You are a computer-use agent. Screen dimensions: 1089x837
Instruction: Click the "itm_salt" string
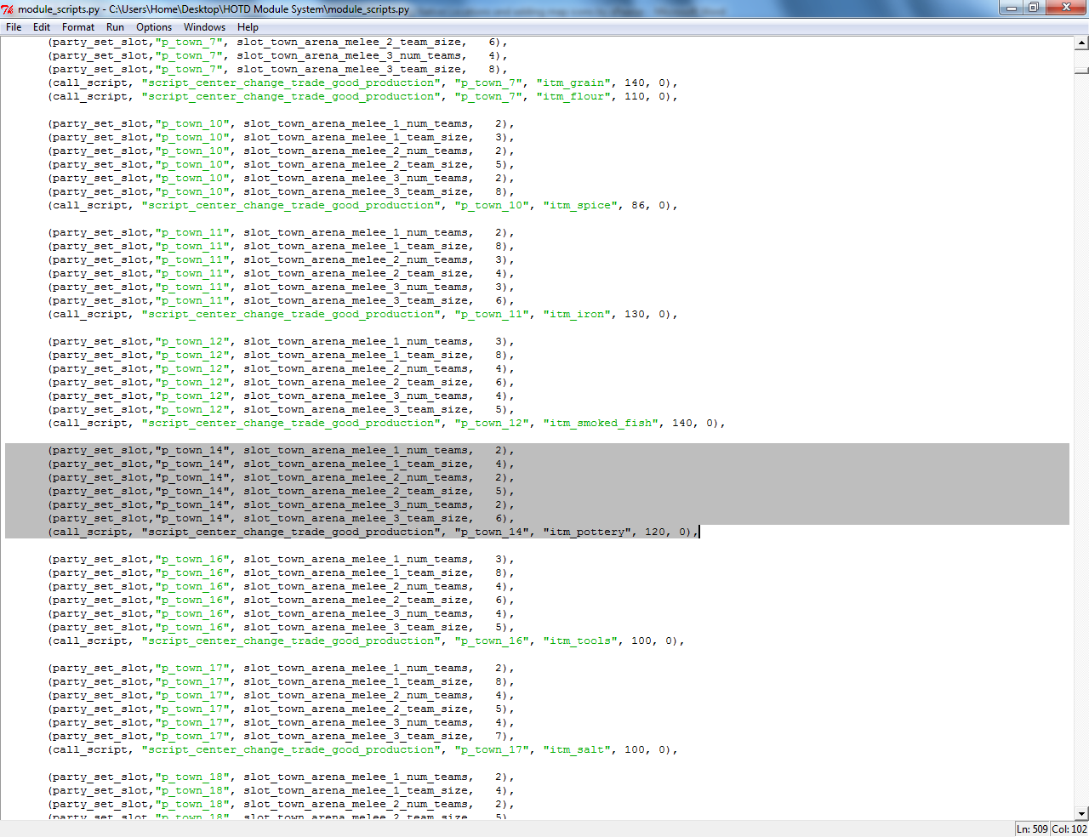[577, 750]
